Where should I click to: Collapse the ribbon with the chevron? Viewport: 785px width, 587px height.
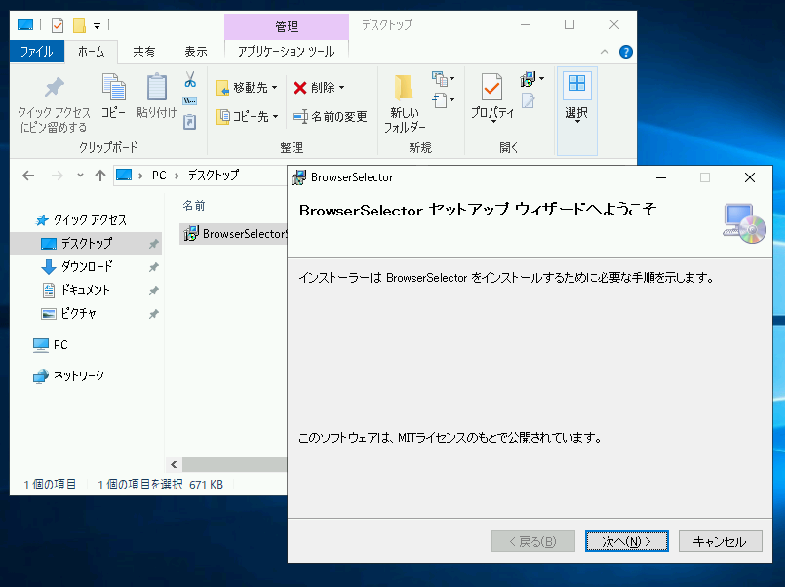pyautogui.click(x=605, y=52)
